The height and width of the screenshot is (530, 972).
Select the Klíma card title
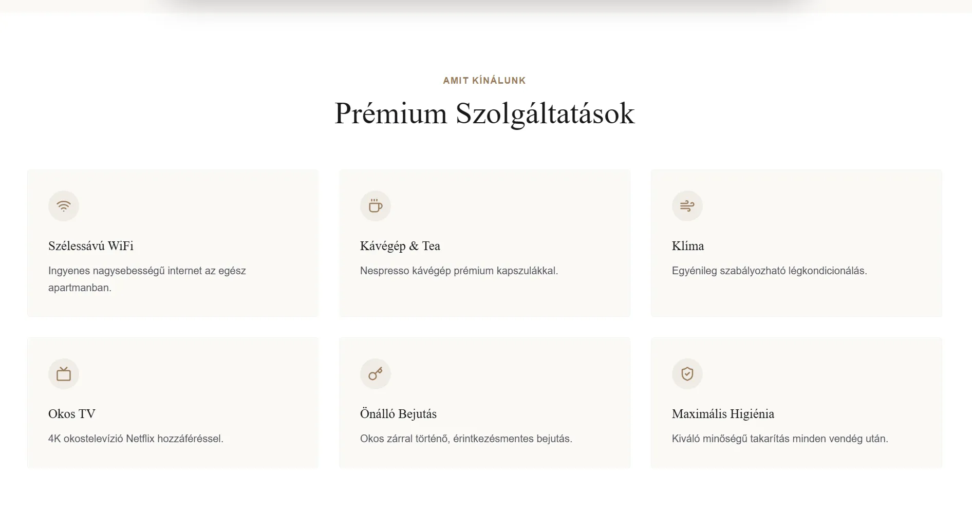click(688, 246)
